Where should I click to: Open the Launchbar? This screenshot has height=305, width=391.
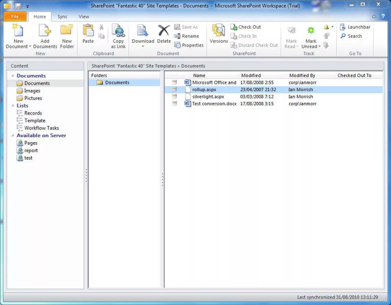point(355,27)
